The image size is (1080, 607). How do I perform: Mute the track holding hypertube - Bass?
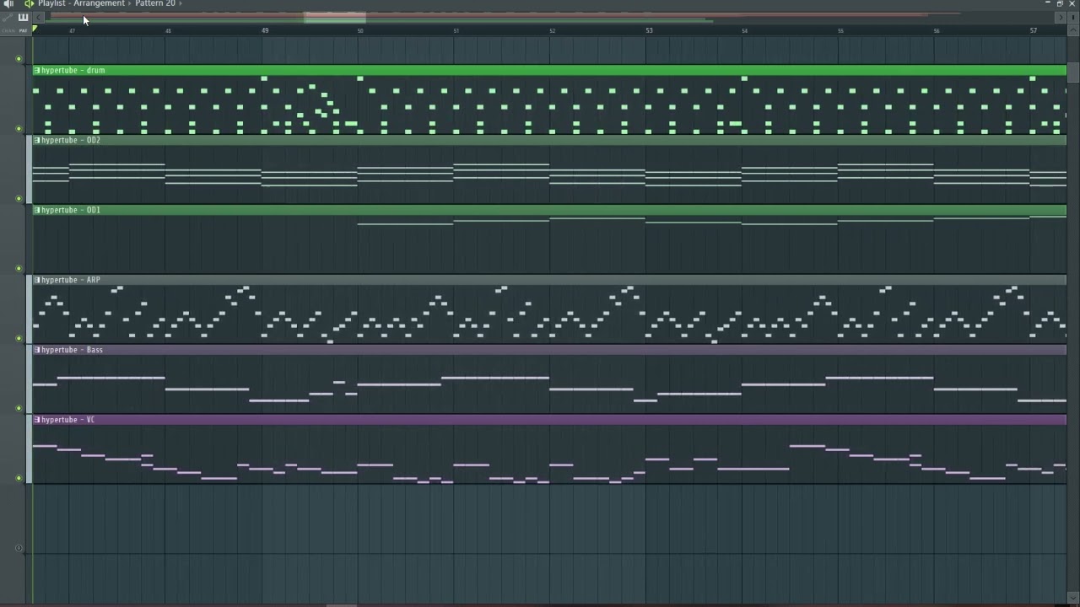(x=19, y=409)
